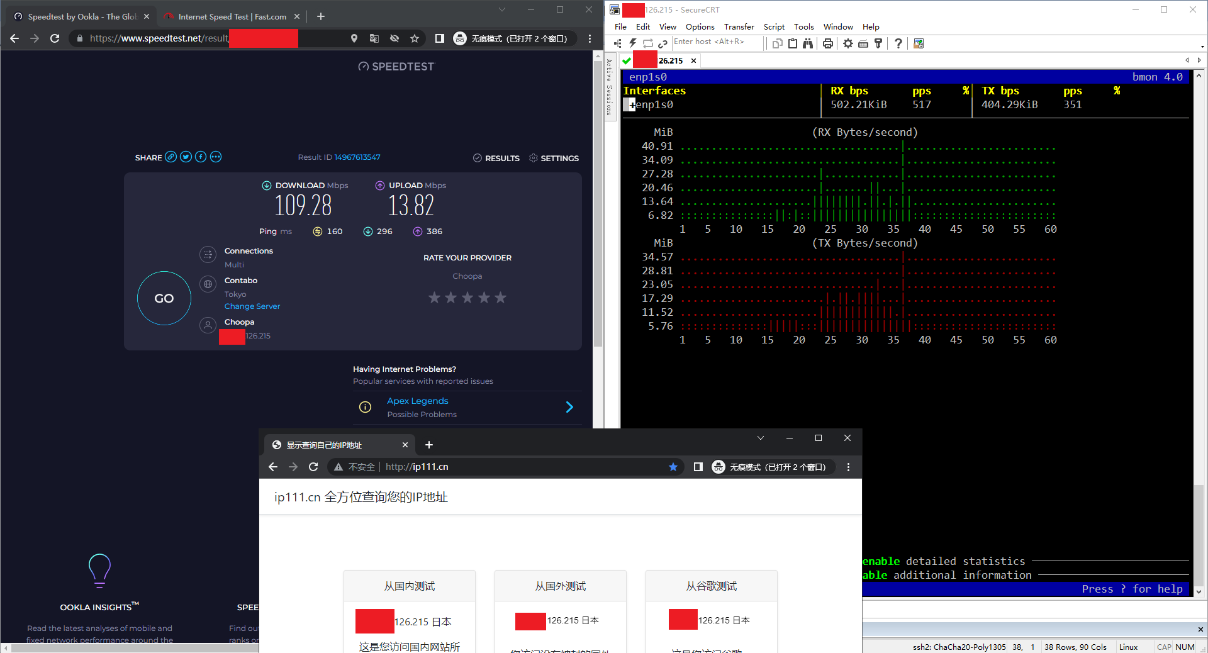
Task: Click the Find binoculars icon
Action: click(x=808, y=43)
